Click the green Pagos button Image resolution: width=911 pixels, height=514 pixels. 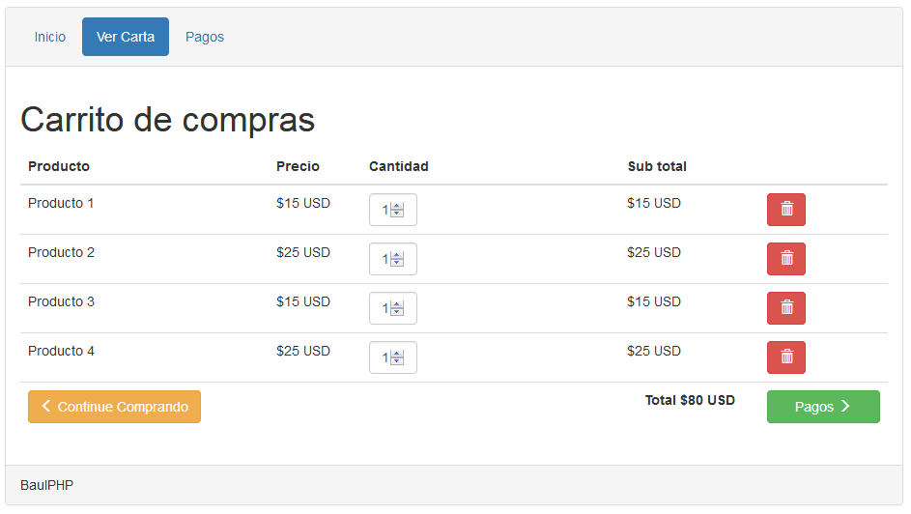tap(823, 407)
